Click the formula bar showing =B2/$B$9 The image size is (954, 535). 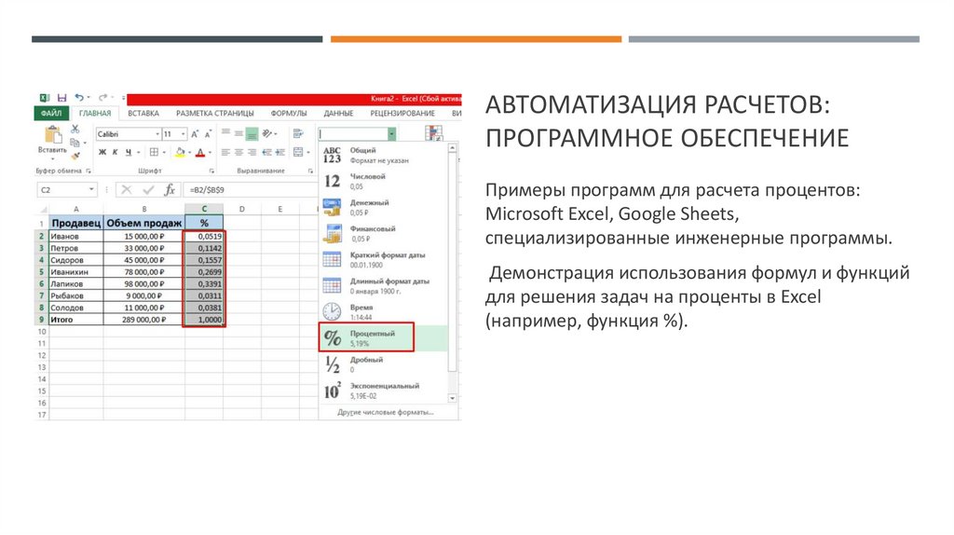(251, 190)
